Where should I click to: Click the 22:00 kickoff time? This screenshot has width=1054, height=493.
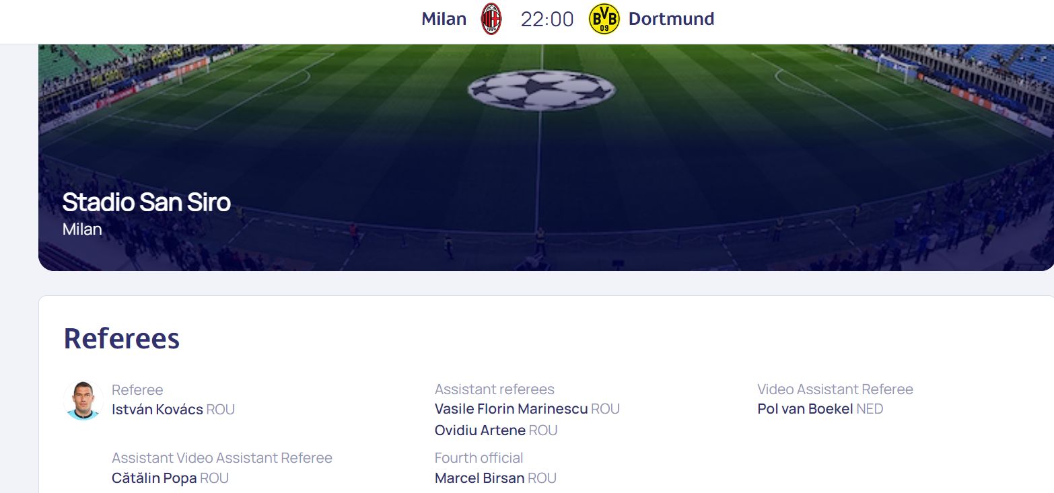[547, 19]
